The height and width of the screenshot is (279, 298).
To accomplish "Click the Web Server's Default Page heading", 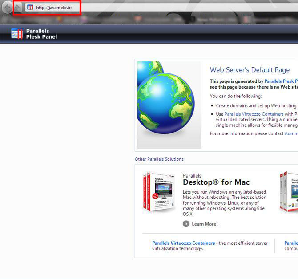I will coord(250,70).
